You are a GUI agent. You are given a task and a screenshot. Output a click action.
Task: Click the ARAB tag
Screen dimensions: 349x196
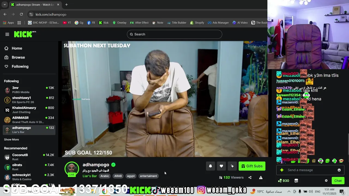point(118,176)
